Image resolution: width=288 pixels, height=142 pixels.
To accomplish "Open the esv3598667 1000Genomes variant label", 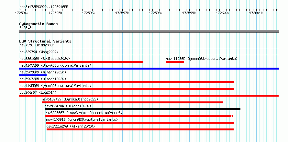I will pos(83,113).
